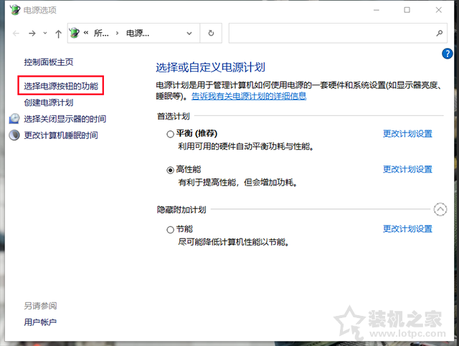Open the blue help question mark

(x=448, y=54)
